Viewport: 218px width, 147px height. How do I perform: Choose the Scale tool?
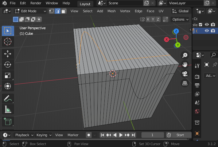click(8, 75)
